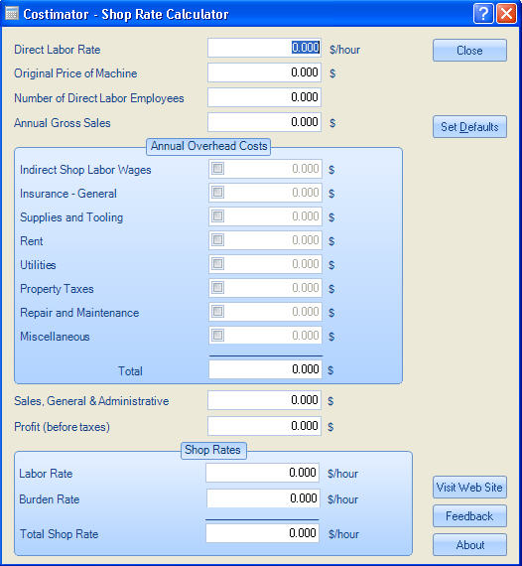Click the Burden Rate output field
The image size is (522, 566).
point(263,498)
